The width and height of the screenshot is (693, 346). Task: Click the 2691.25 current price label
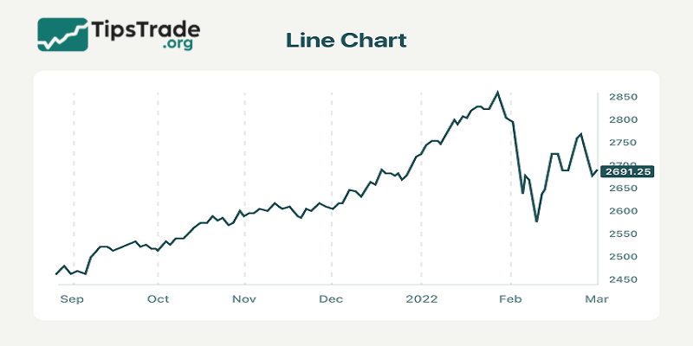tap(625, 171)
